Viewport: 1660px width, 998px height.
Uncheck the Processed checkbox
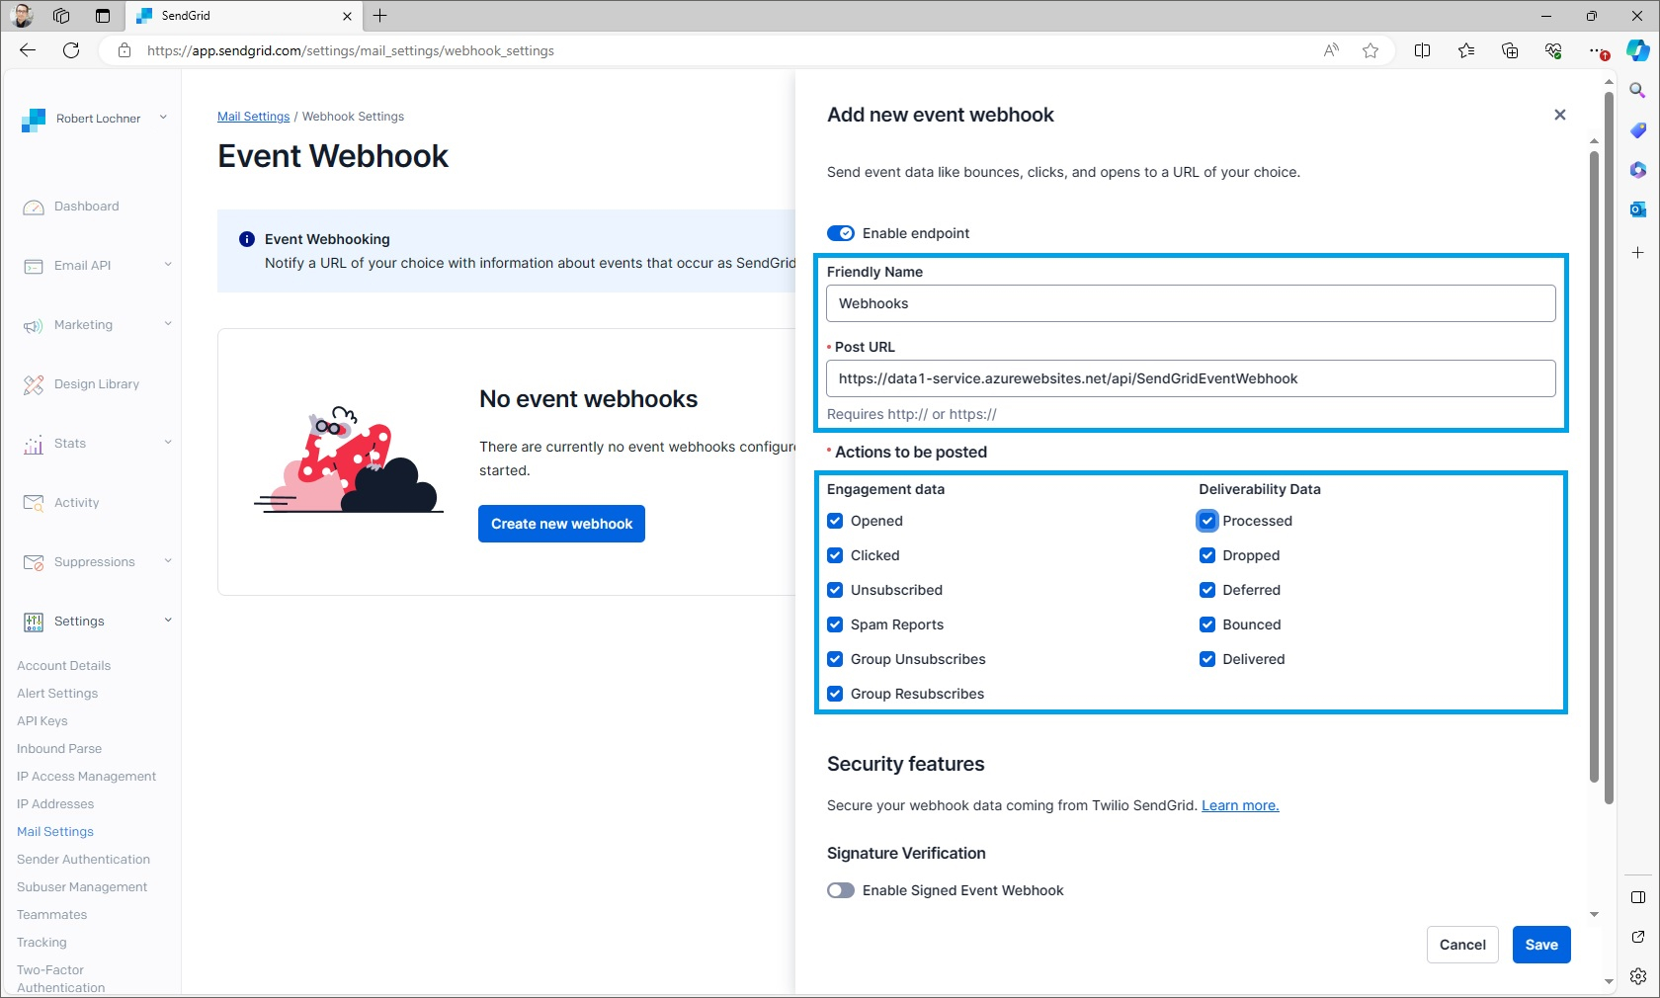click(x=1207, y=521)
